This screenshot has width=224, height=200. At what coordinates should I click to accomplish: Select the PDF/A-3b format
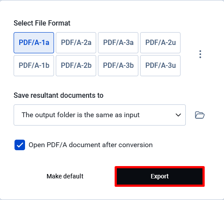[x=118, y=66]
